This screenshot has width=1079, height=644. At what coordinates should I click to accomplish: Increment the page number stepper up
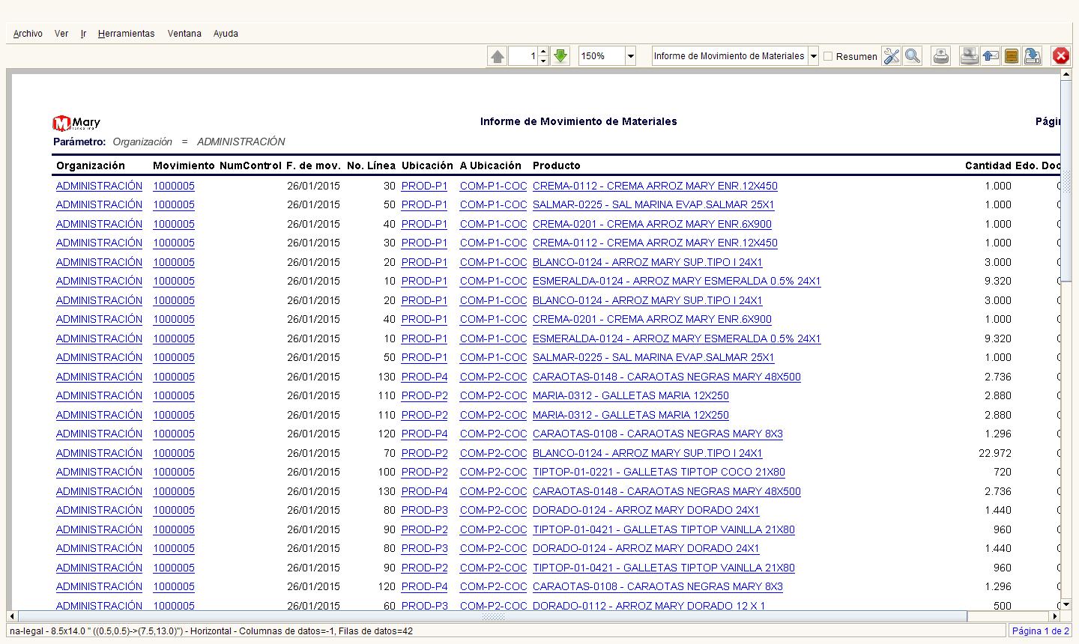[x=543, y=52]
